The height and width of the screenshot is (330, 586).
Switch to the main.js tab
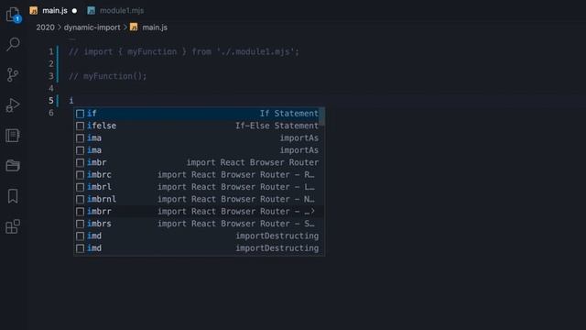click(55, 10)
